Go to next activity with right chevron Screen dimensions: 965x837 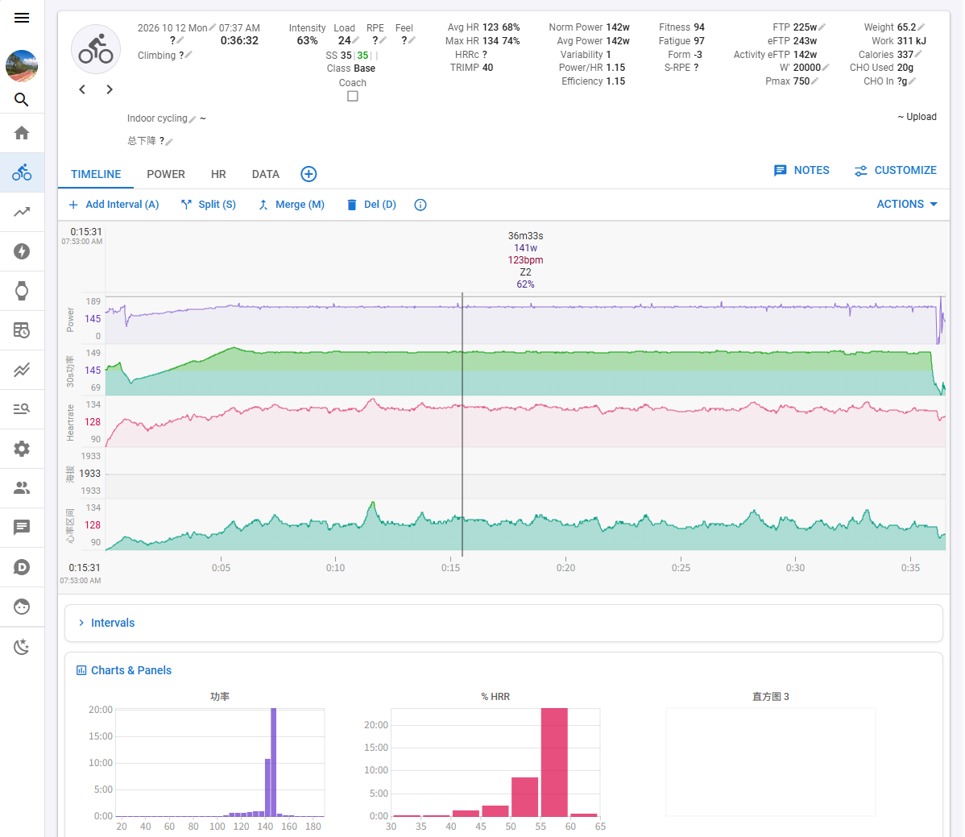110,90
